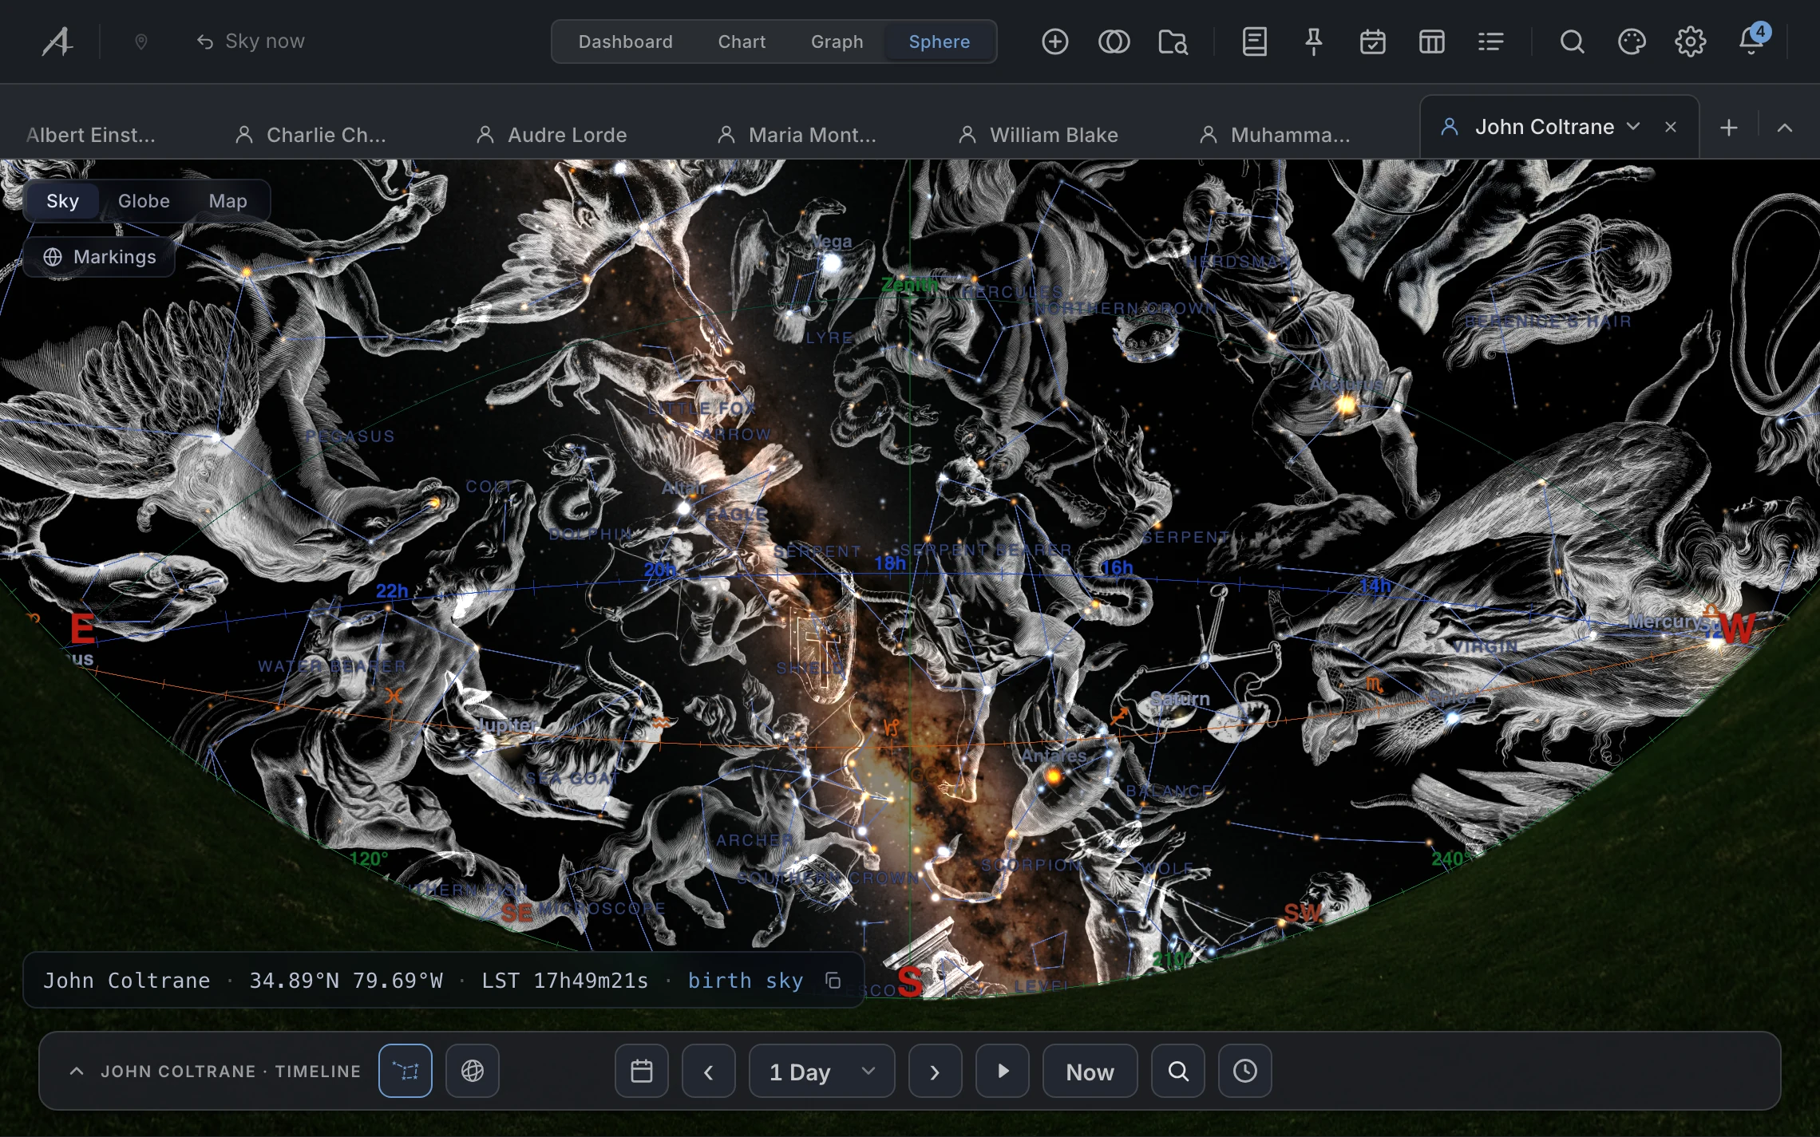Open the color palette theme icon
This screenshot has width=1820, height=1137.
[x=1631, y=41]
